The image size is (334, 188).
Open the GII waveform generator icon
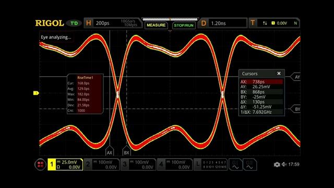point(249,164)
